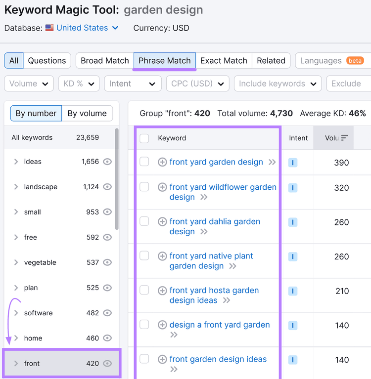Open the United States database dropdown
The height and width of the screenshot is (379, 371).
coord(88,28)
